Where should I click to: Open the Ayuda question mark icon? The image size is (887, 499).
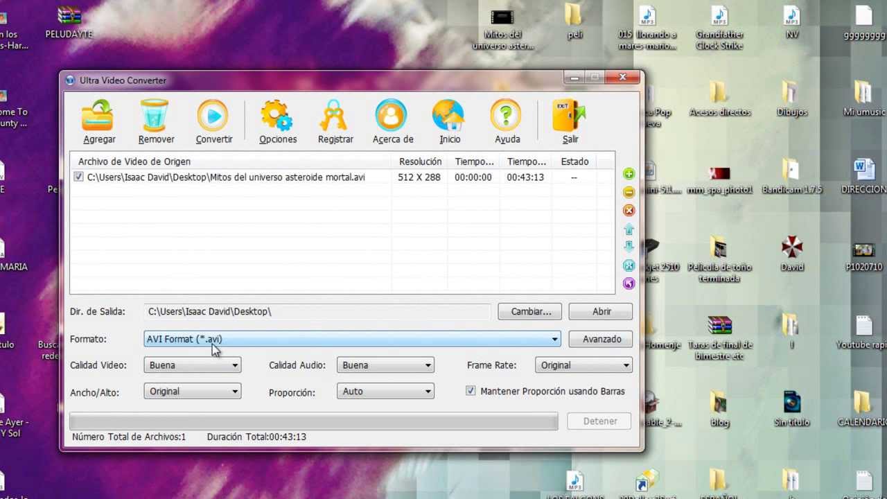click(x=506, y=116)
